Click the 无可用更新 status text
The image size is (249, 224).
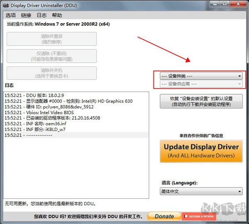point(50,204)
